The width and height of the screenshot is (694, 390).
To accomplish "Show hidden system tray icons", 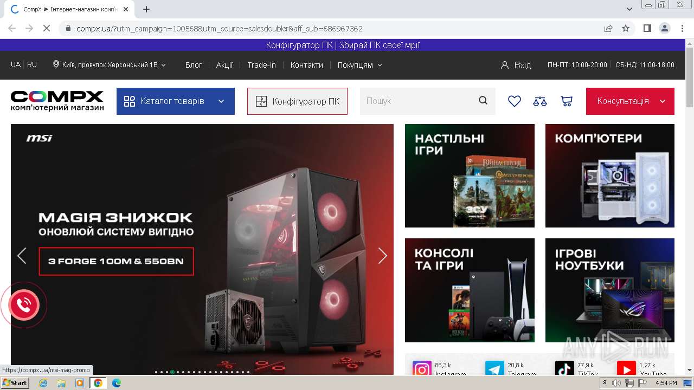I will coord(605,383).
